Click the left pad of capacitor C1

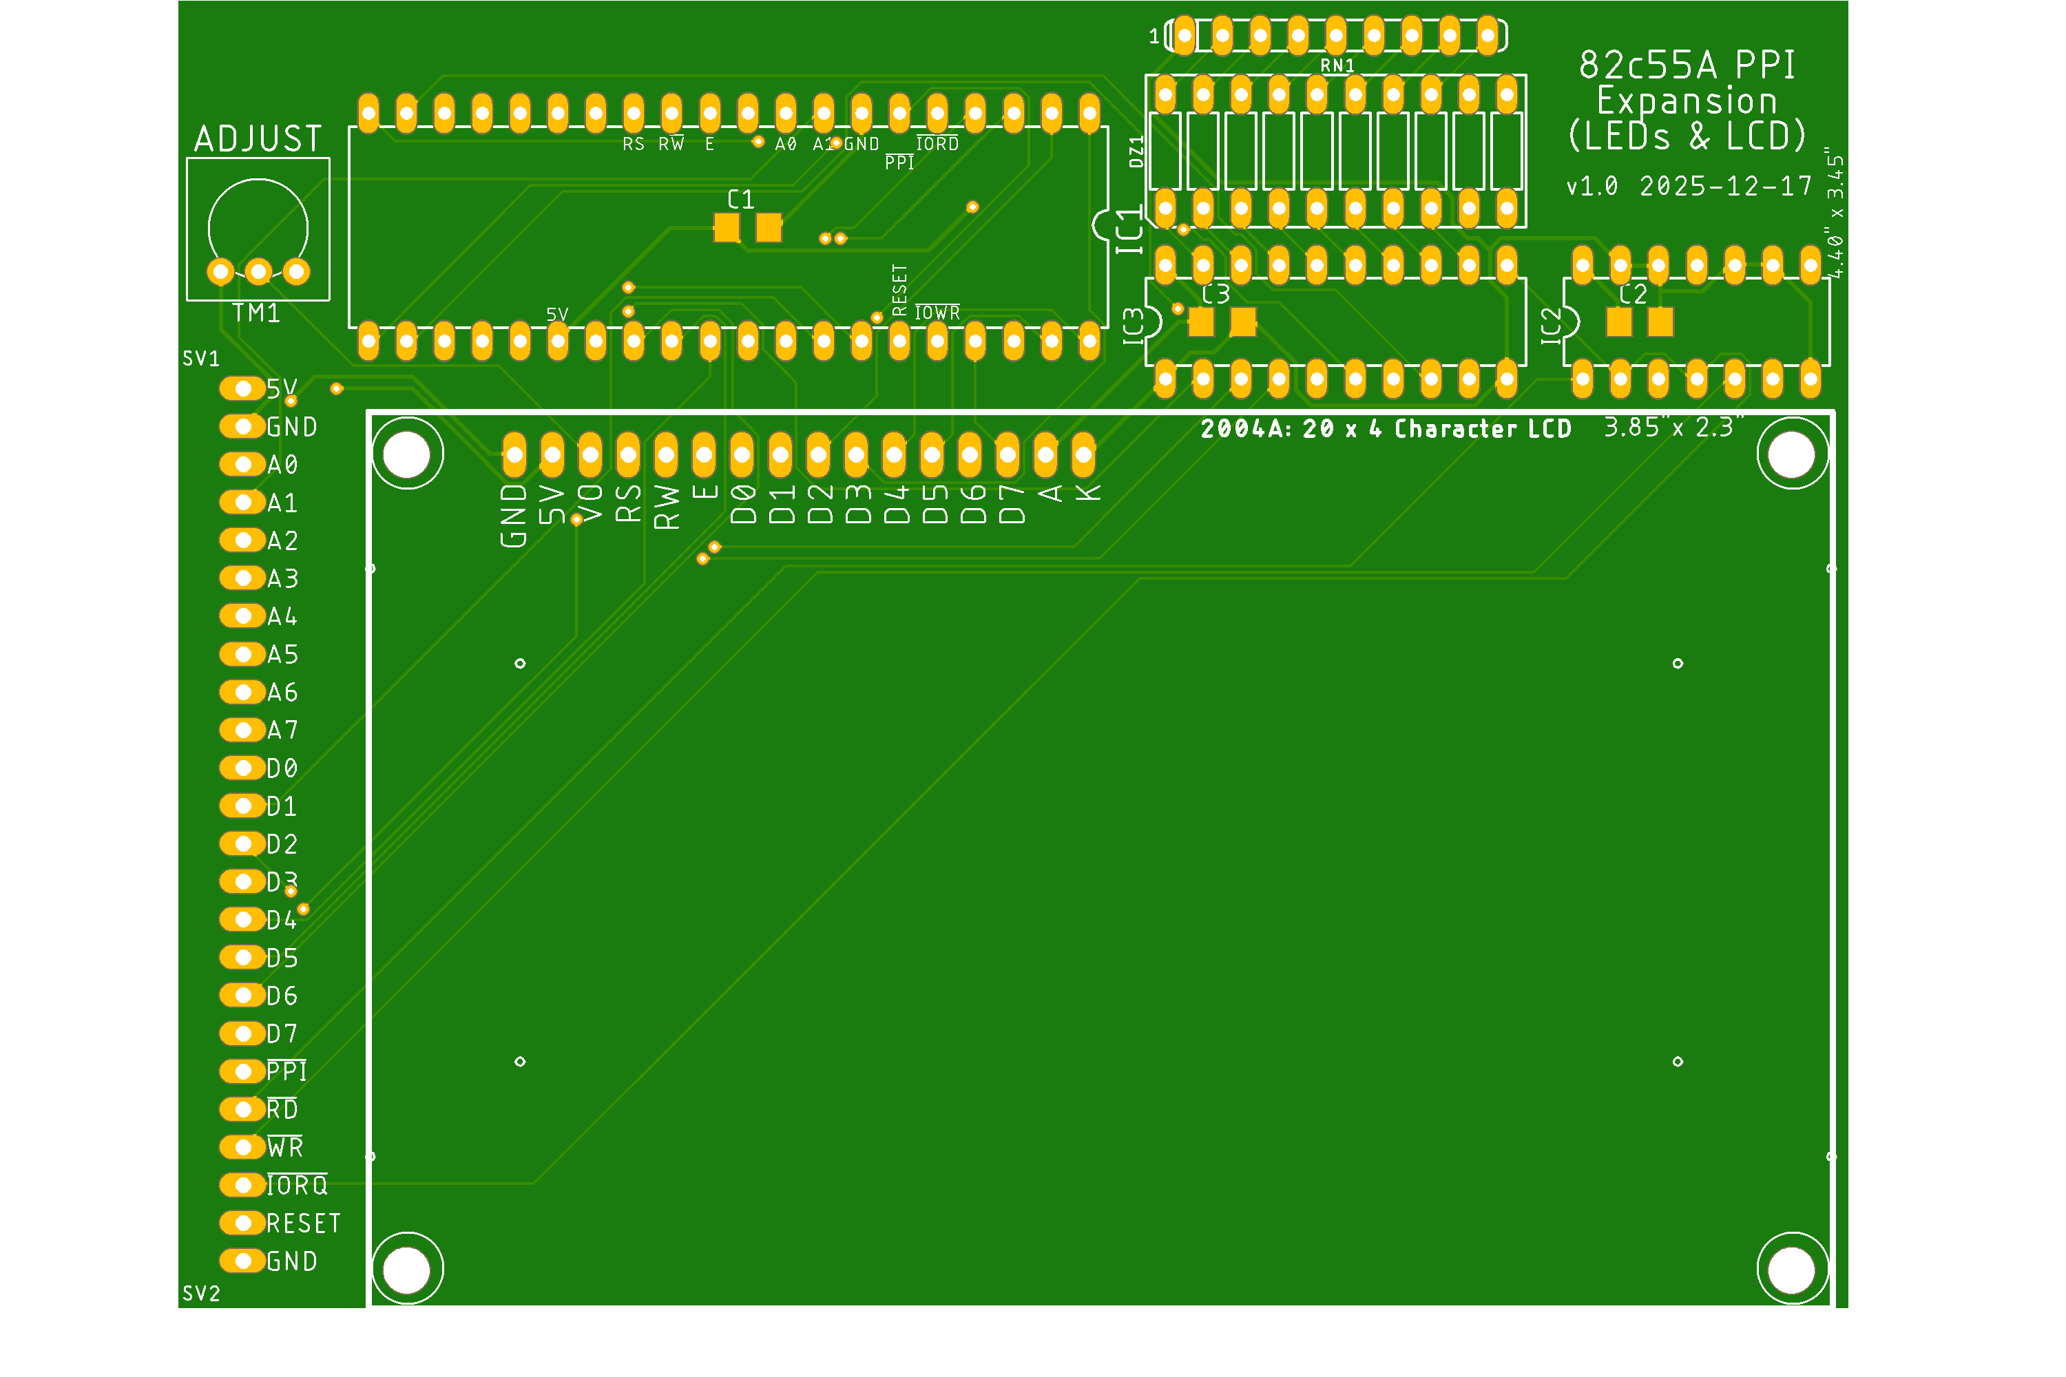coord(727,229)
